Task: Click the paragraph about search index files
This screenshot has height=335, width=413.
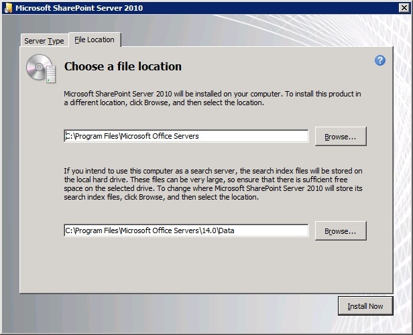Action: [212, 184]
